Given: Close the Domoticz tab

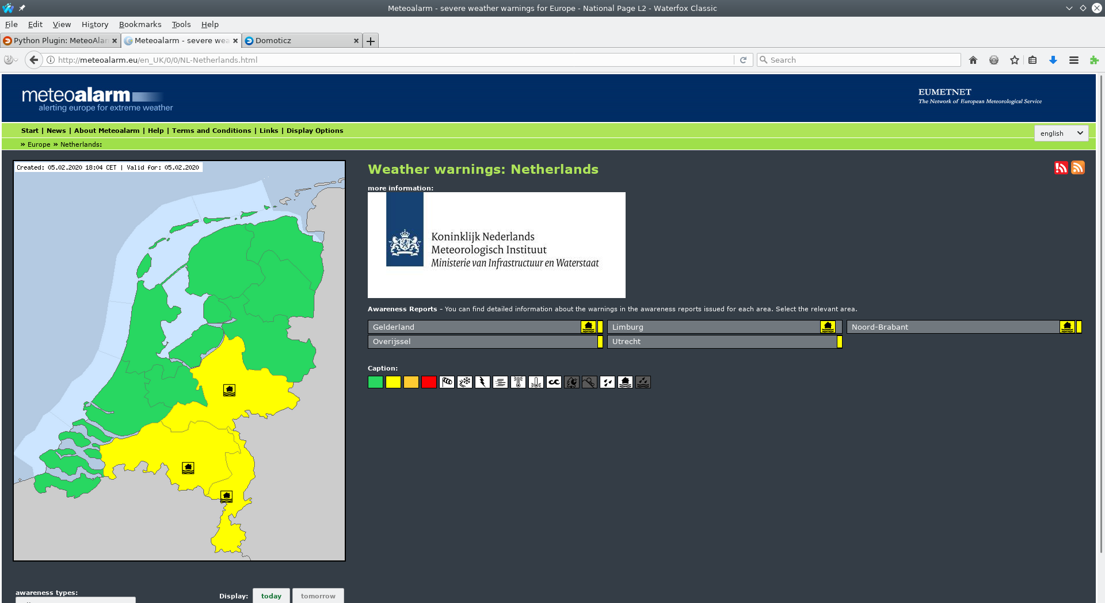Looking at the screenshot, I should point(356,41).
